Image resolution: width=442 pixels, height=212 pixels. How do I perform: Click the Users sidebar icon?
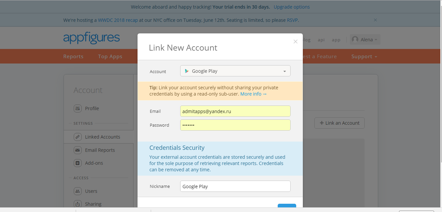tap(78, 191)
